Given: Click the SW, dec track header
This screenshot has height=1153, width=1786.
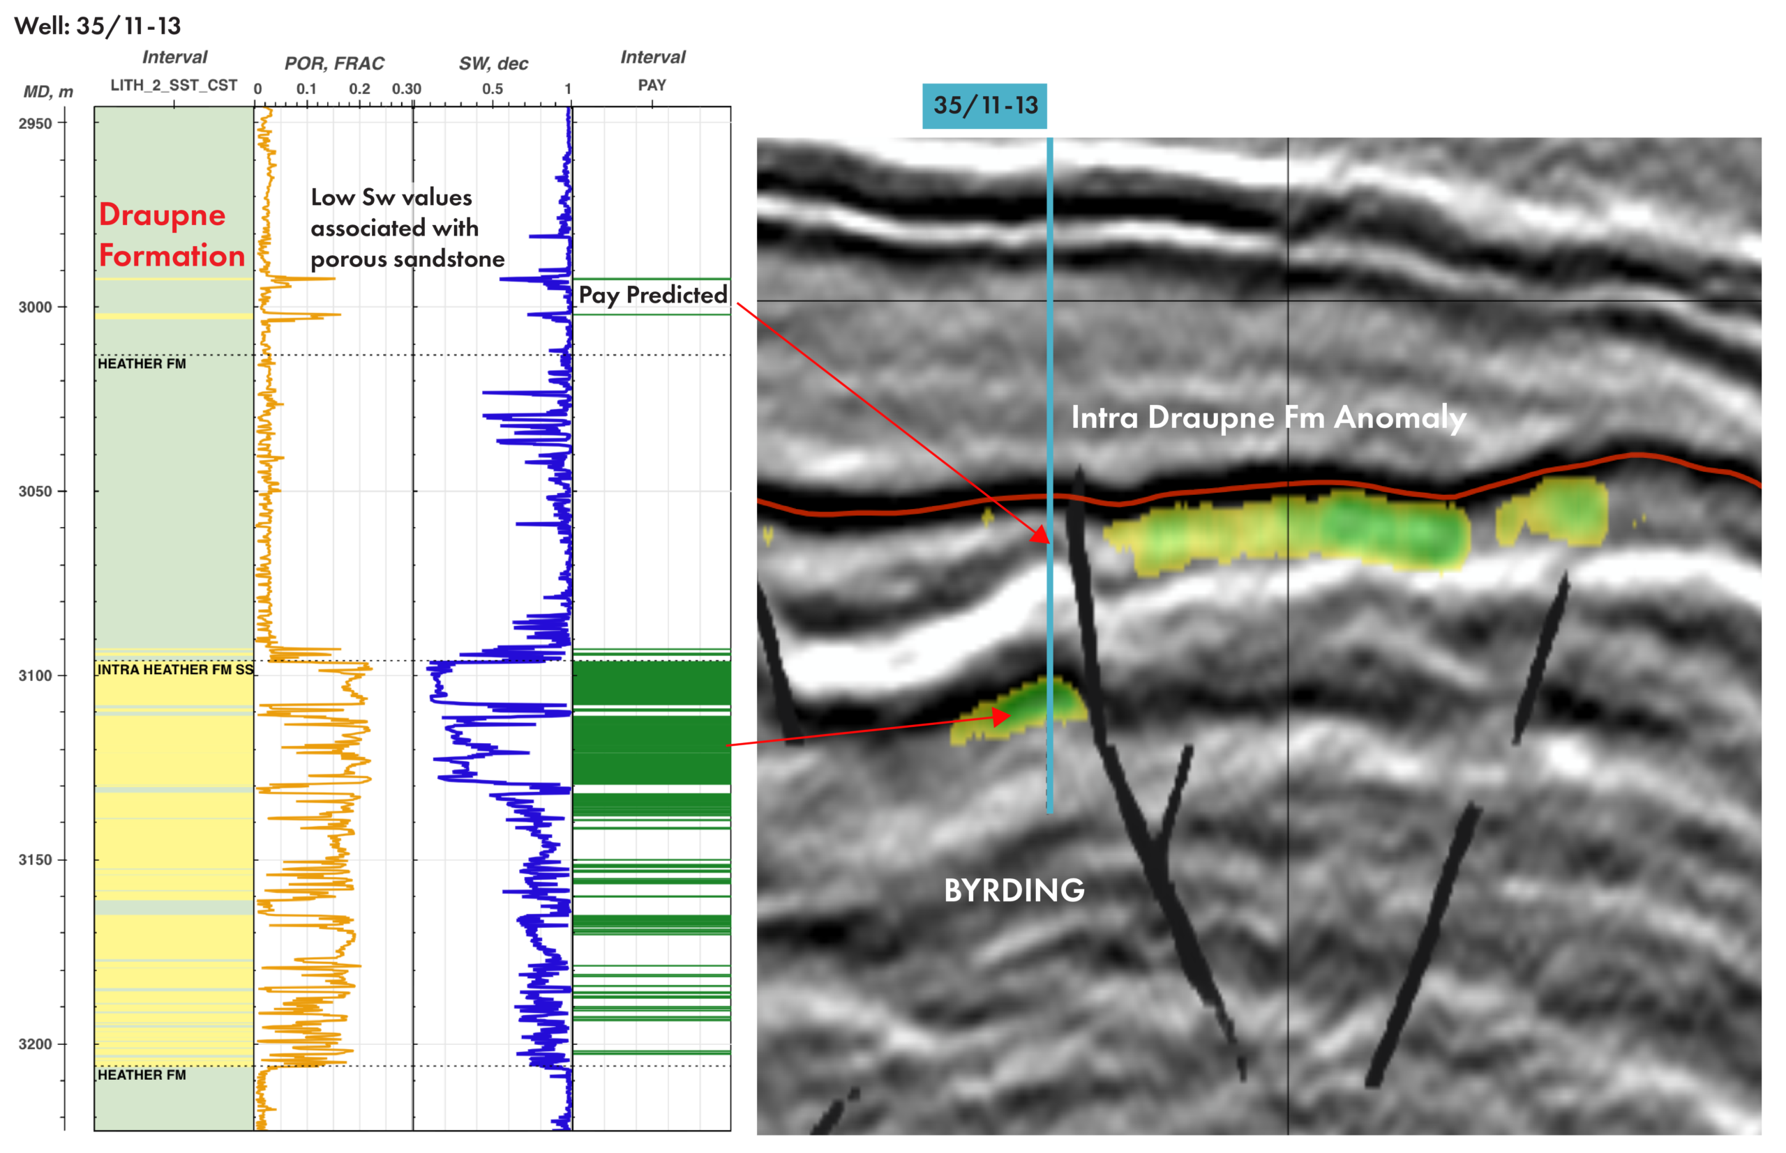Looking at the screenshot, I should point(493,63).
